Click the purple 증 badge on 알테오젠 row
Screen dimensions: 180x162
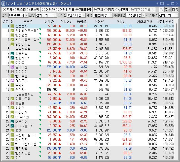pyautogui.click(x=12, y=67)
